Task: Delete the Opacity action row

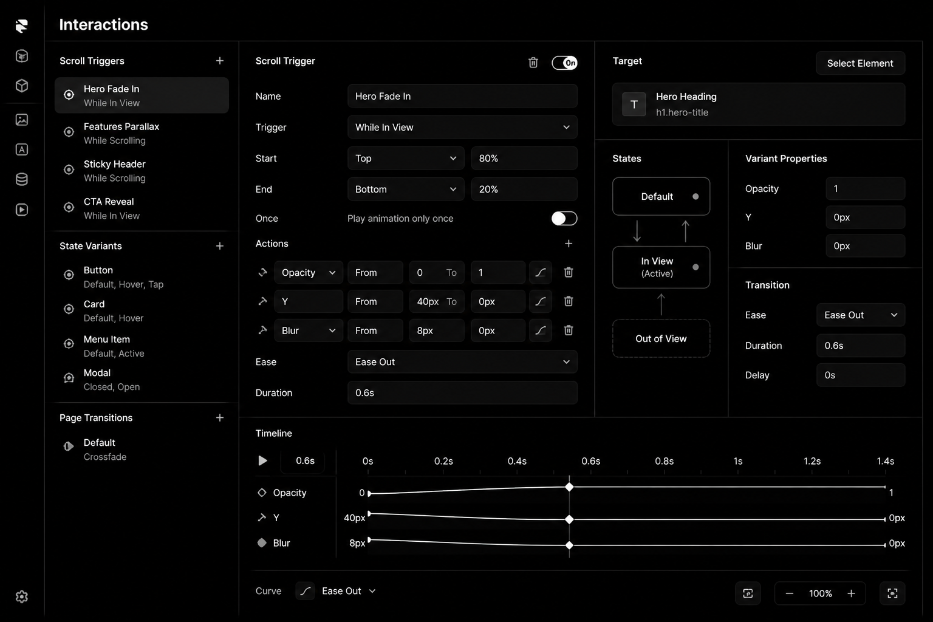Action: click(x=569, y=272)
